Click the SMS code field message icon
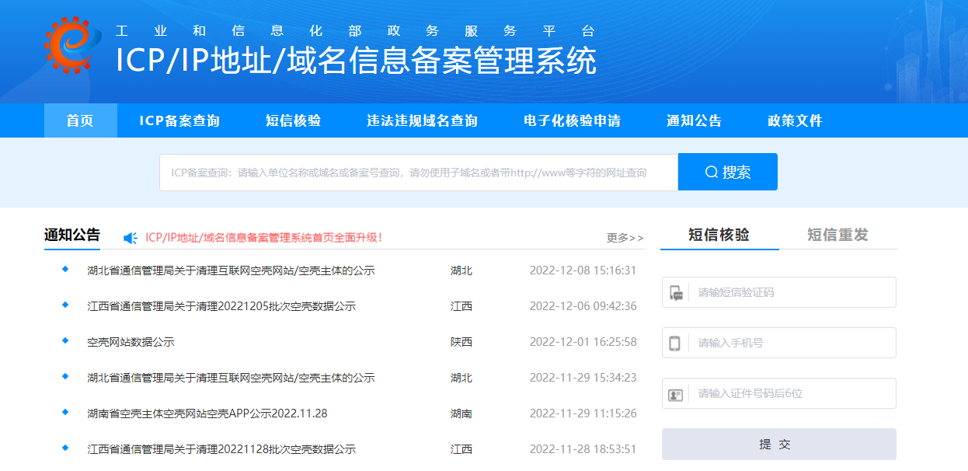Viewport: 968px width, 471px height. point(676,293)
